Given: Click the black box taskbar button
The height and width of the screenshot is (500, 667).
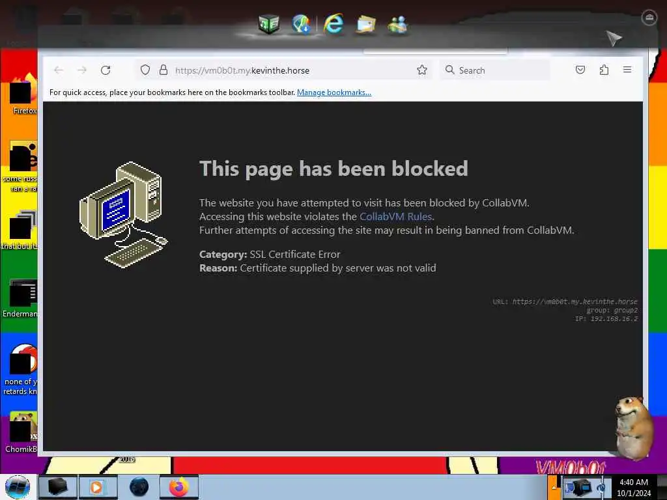Looking at the screenshot, I should point(57,487).
